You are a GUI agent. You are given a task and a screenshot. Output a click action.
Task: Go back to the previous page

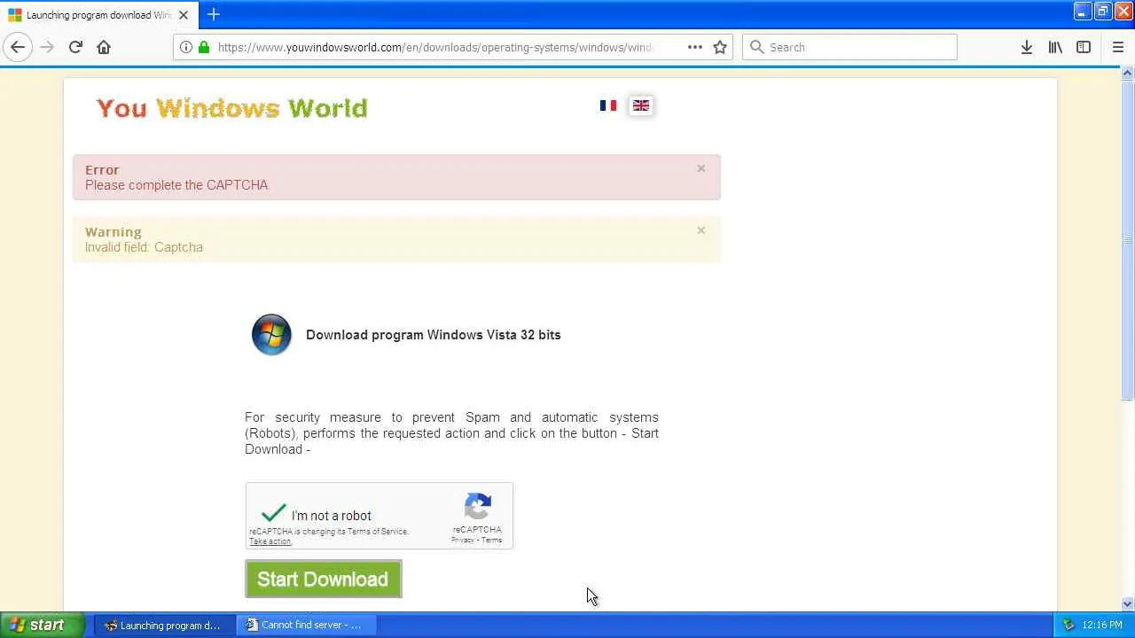(x=18, y=47)
